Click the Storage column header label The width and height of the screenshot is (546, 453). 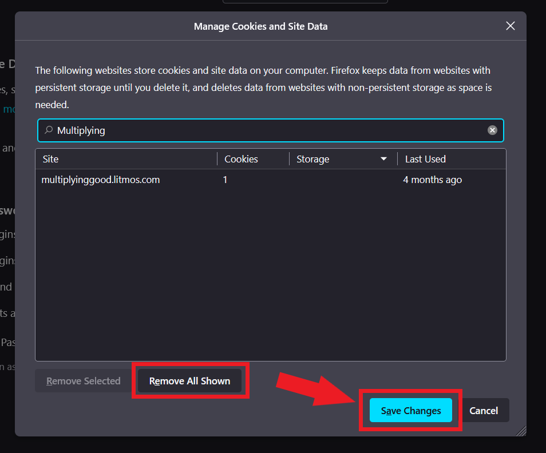pos(313,159)
